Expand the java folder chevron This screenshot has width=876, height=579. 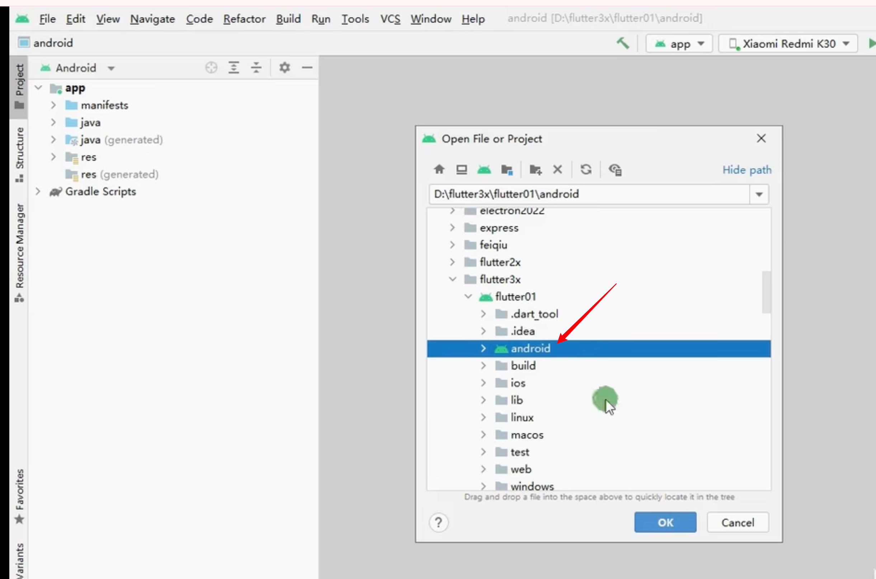(x=53, y=122)
